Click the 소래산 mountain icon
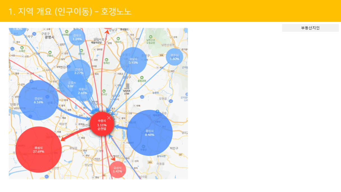 pyautogui.click(x=22, y=47)
